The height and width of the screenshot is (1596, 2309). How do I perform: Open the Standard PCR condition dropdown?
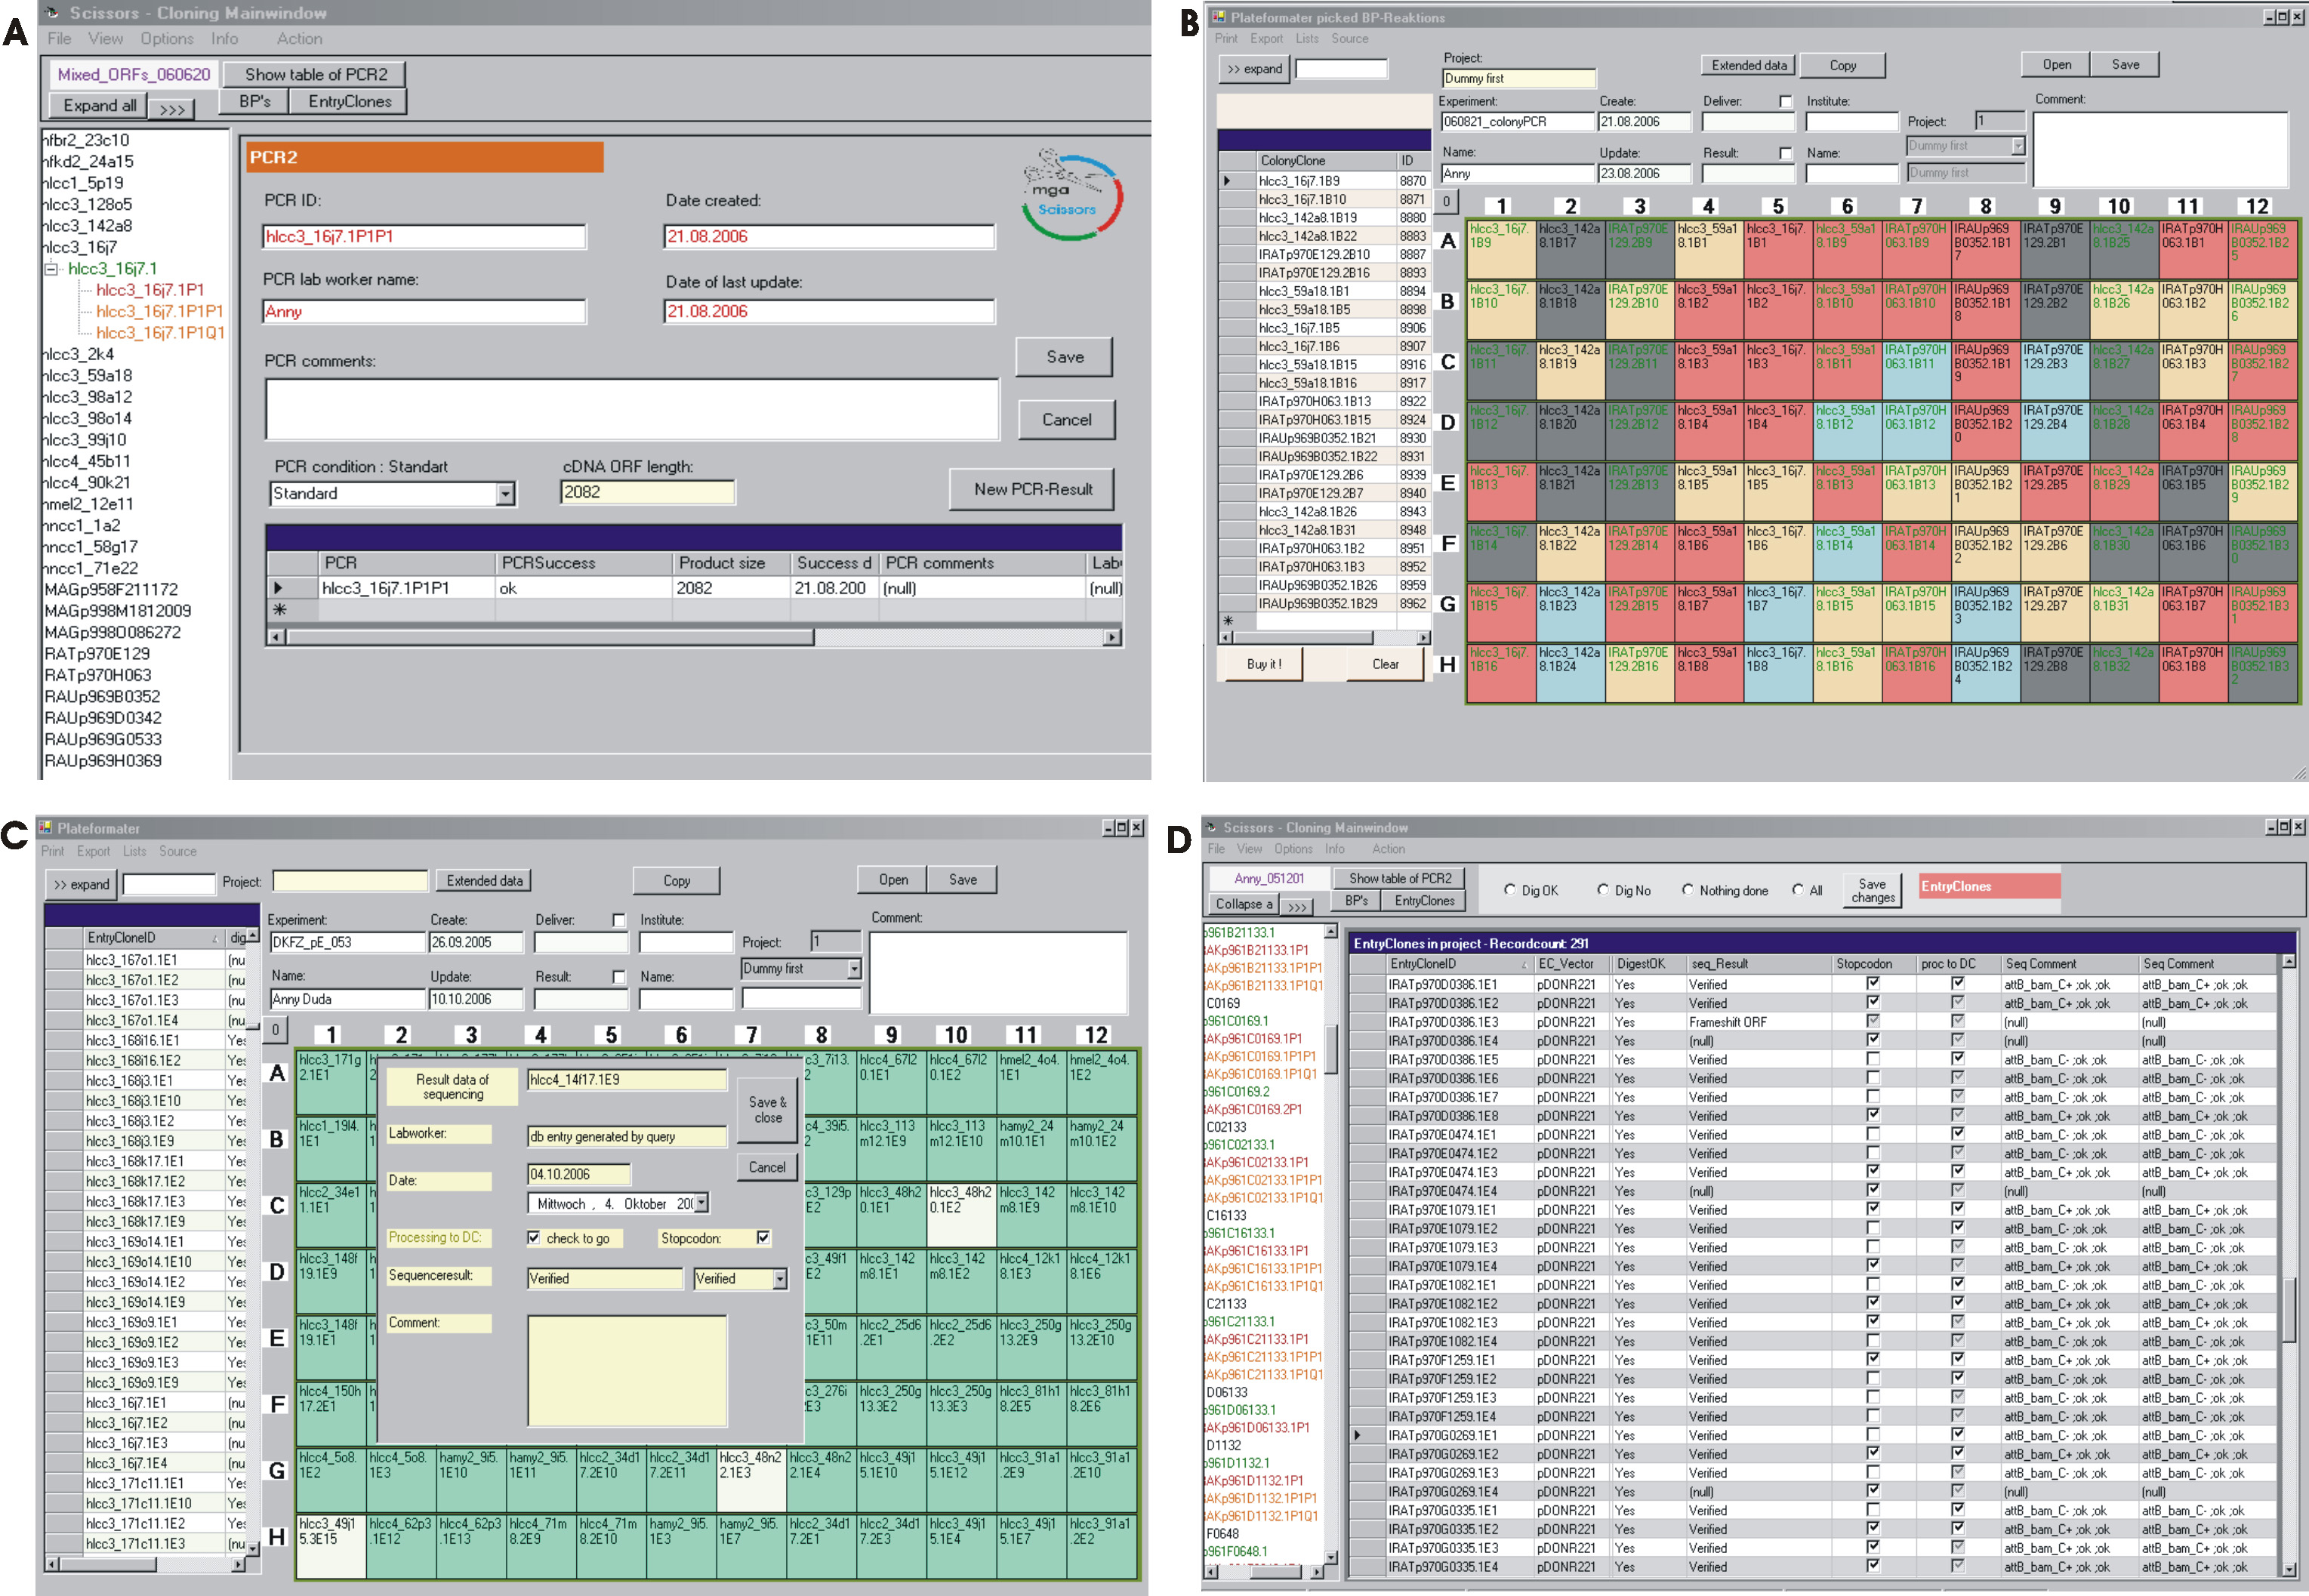[x=505, y=493]
